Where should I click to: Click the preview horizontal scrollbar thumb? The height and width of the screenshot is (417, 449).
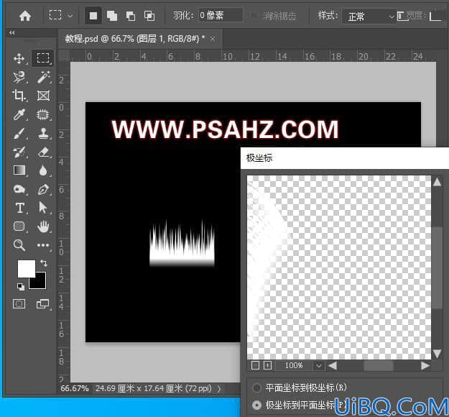click(x=379, y=366)
